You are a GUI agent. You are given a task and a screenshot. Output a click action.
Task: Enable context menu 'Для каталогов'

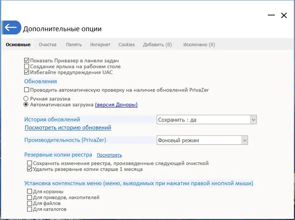click(x=29, y=209)
